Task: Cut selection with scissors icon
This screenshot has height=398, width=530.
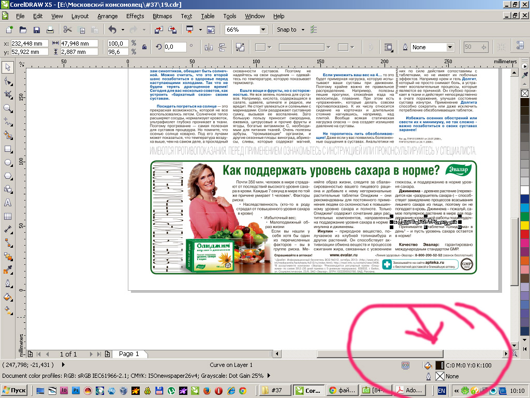Action: coord(68,30)
